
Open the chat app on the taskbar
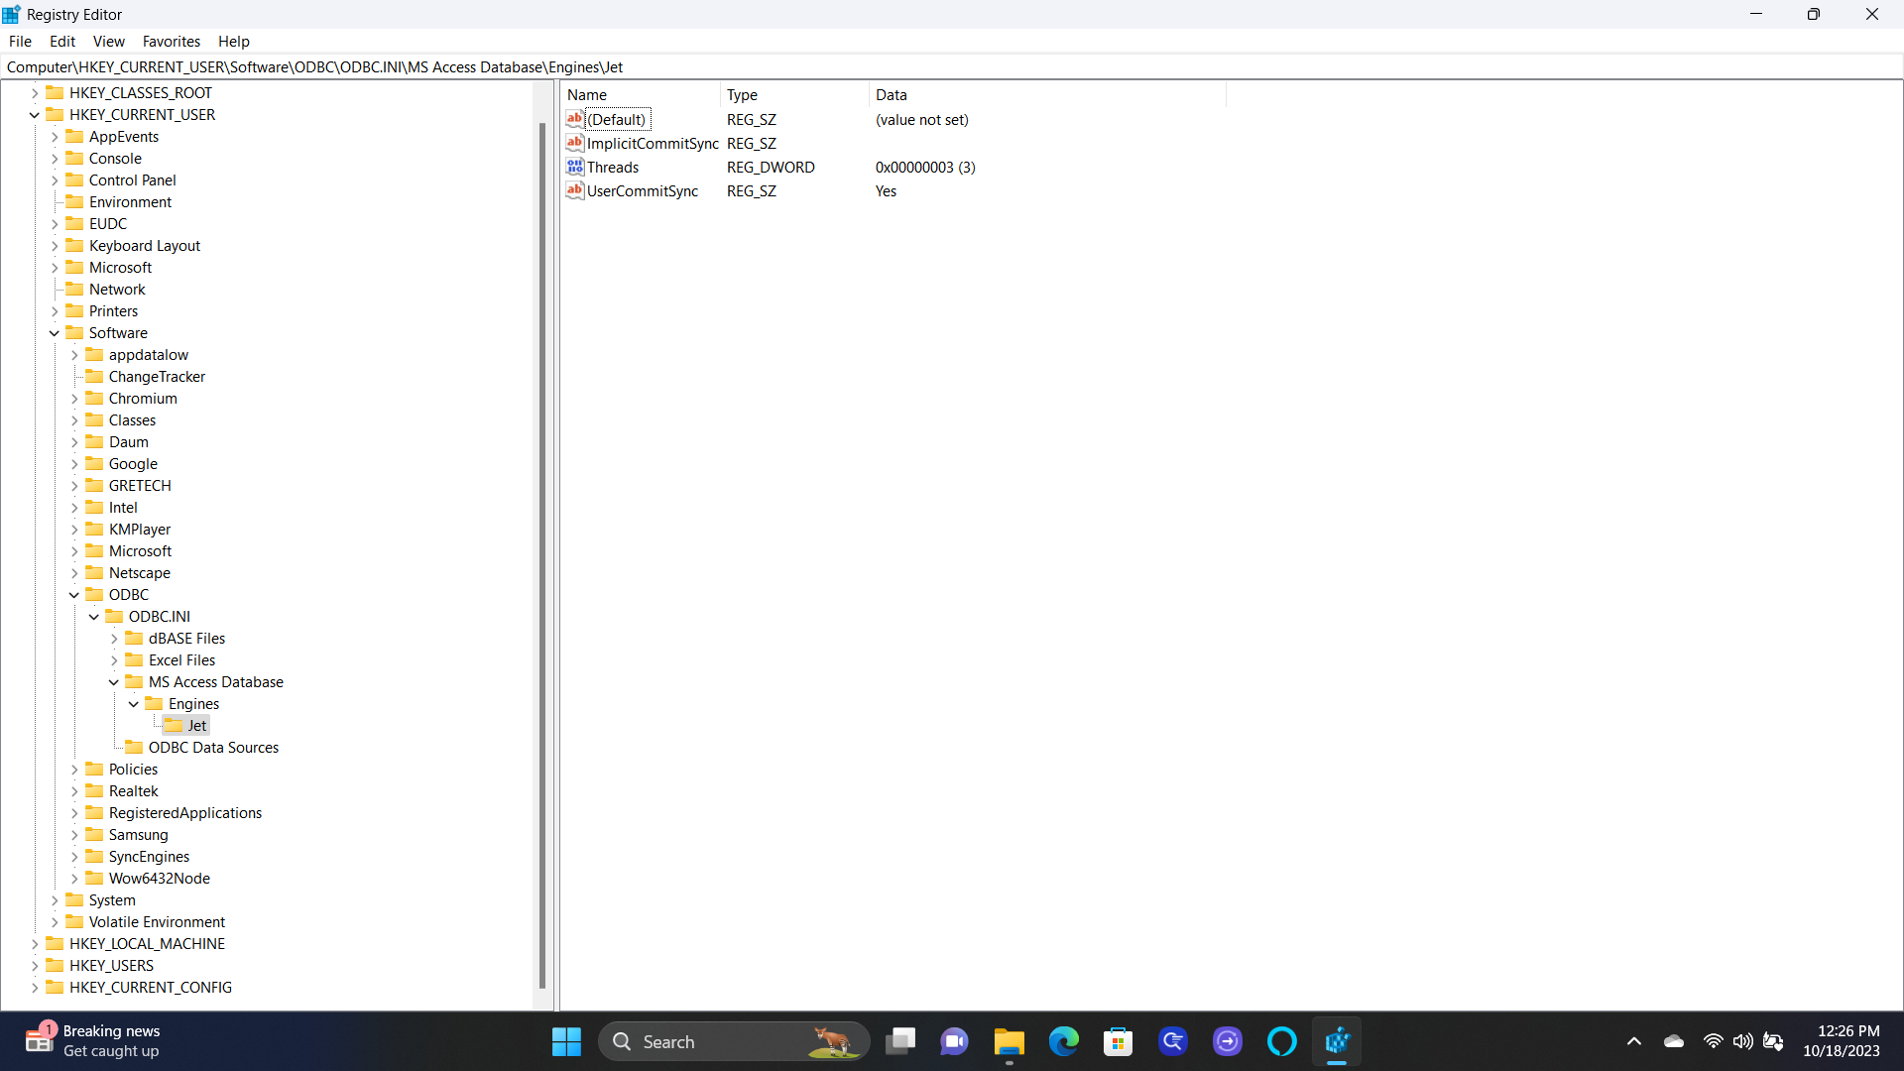[x=955, y=1041]
